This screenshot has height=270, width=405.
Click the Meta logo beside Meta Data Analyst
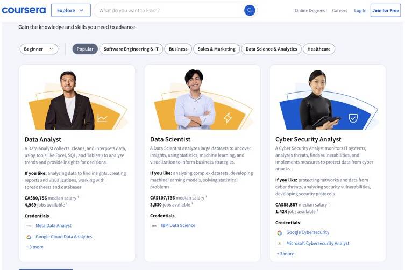tap(29, 226)
